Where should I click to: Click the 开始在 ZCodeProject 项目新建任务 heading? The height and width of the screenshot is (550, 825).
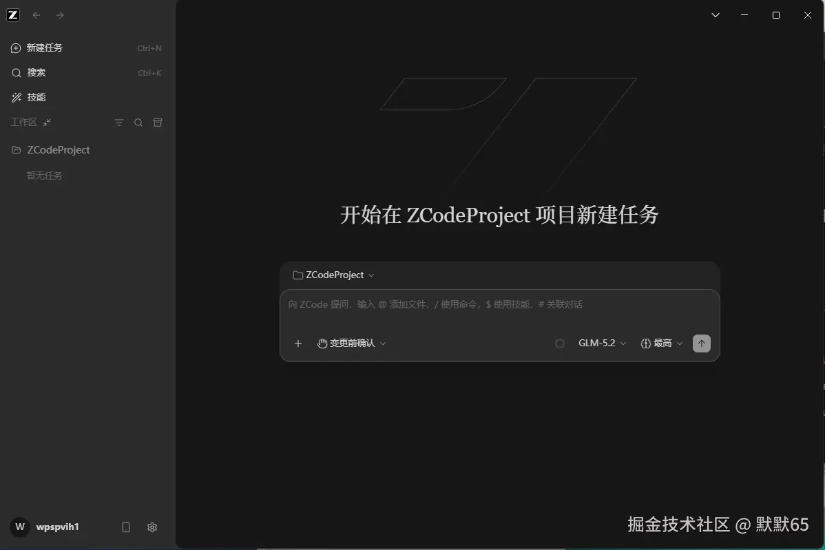pyautogui.click(x=499, y=215)
